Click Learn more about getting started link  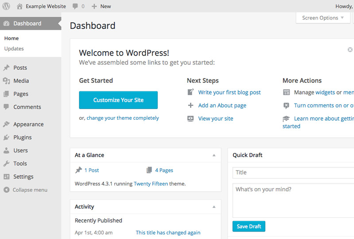(x=324, y=118)
